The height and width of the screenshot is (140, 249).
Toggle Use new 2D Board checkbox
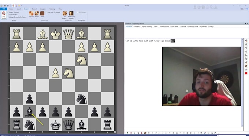(x=47, y=12)
